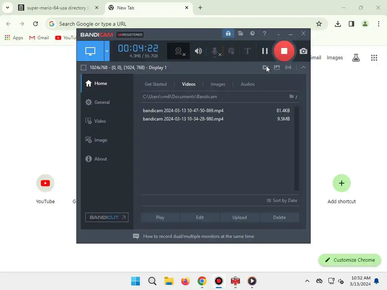Click the broadcast signal icon
The image size is (387, 290).
pos(288,67)
